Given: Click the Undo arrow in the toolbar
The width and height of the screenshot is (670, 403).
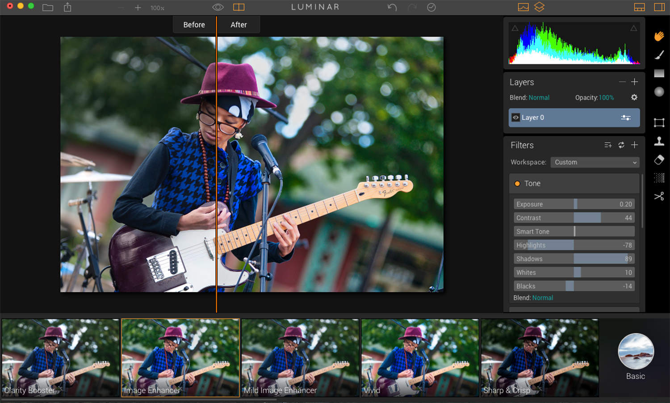Looking at the screenshot, I should pos(392,7).
